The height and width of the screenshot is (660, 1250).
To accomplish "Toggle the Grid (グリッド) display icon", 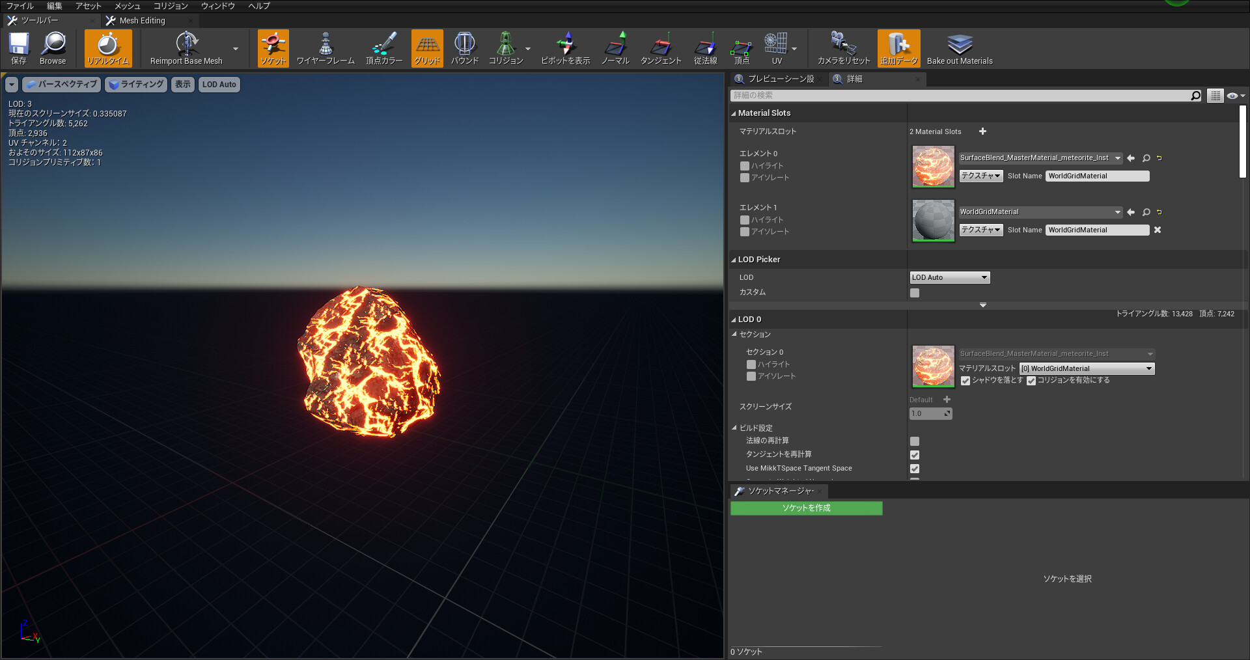I will [x=427, y=48].
